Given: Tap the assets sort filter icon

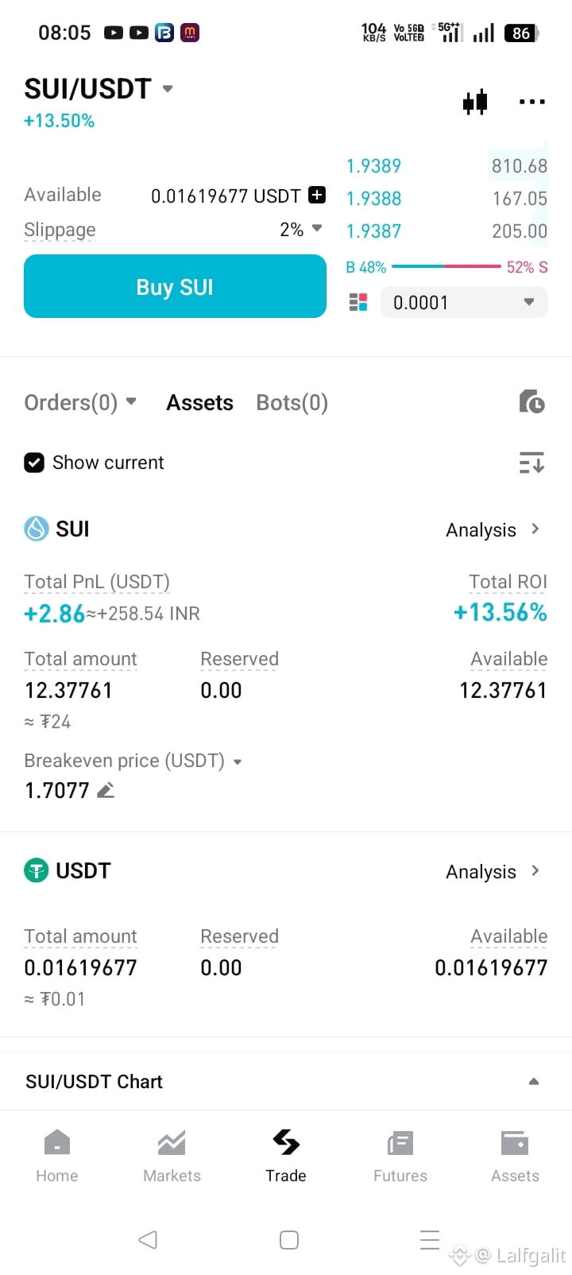Looking at the screenshot, I should [531, 462].
